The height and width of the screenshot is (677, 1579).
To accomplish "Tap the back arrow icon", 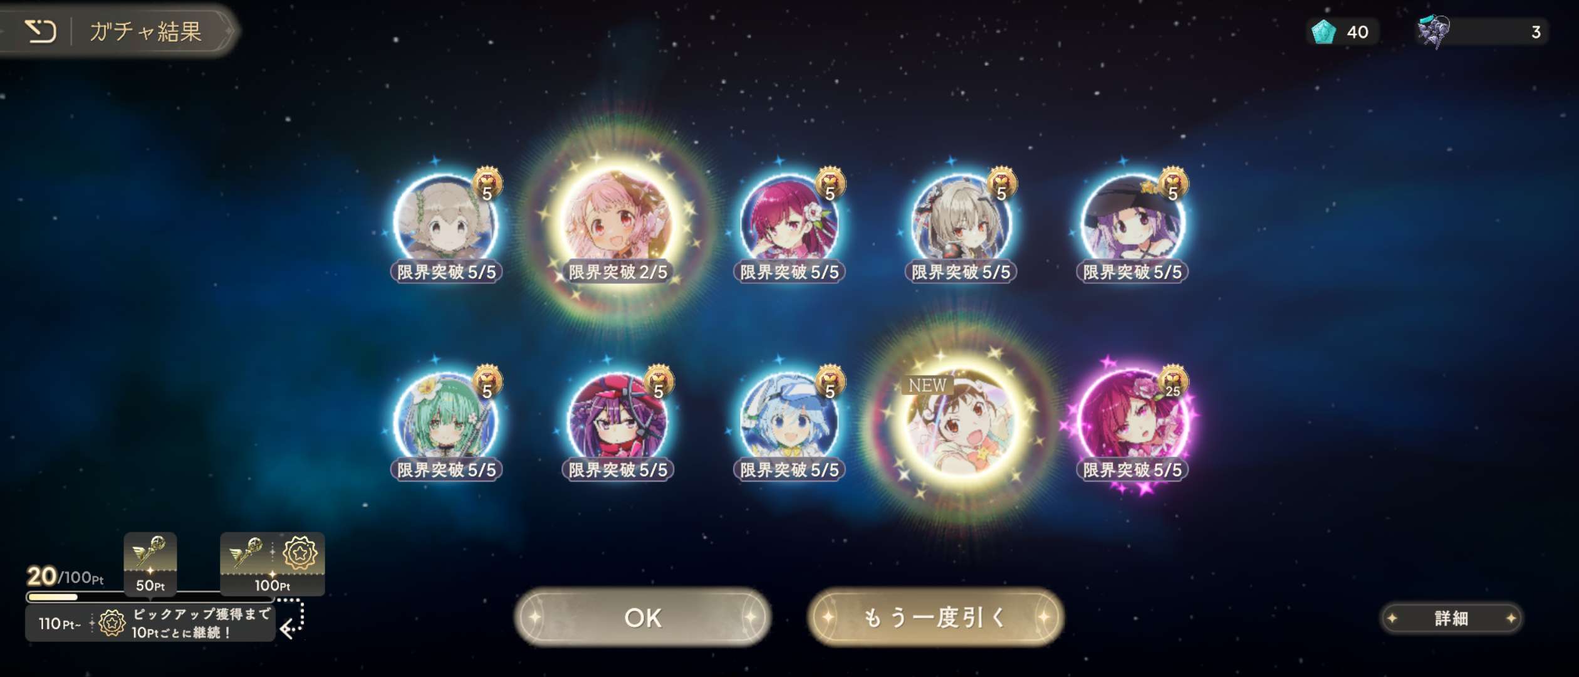I will tap(41, 31).
